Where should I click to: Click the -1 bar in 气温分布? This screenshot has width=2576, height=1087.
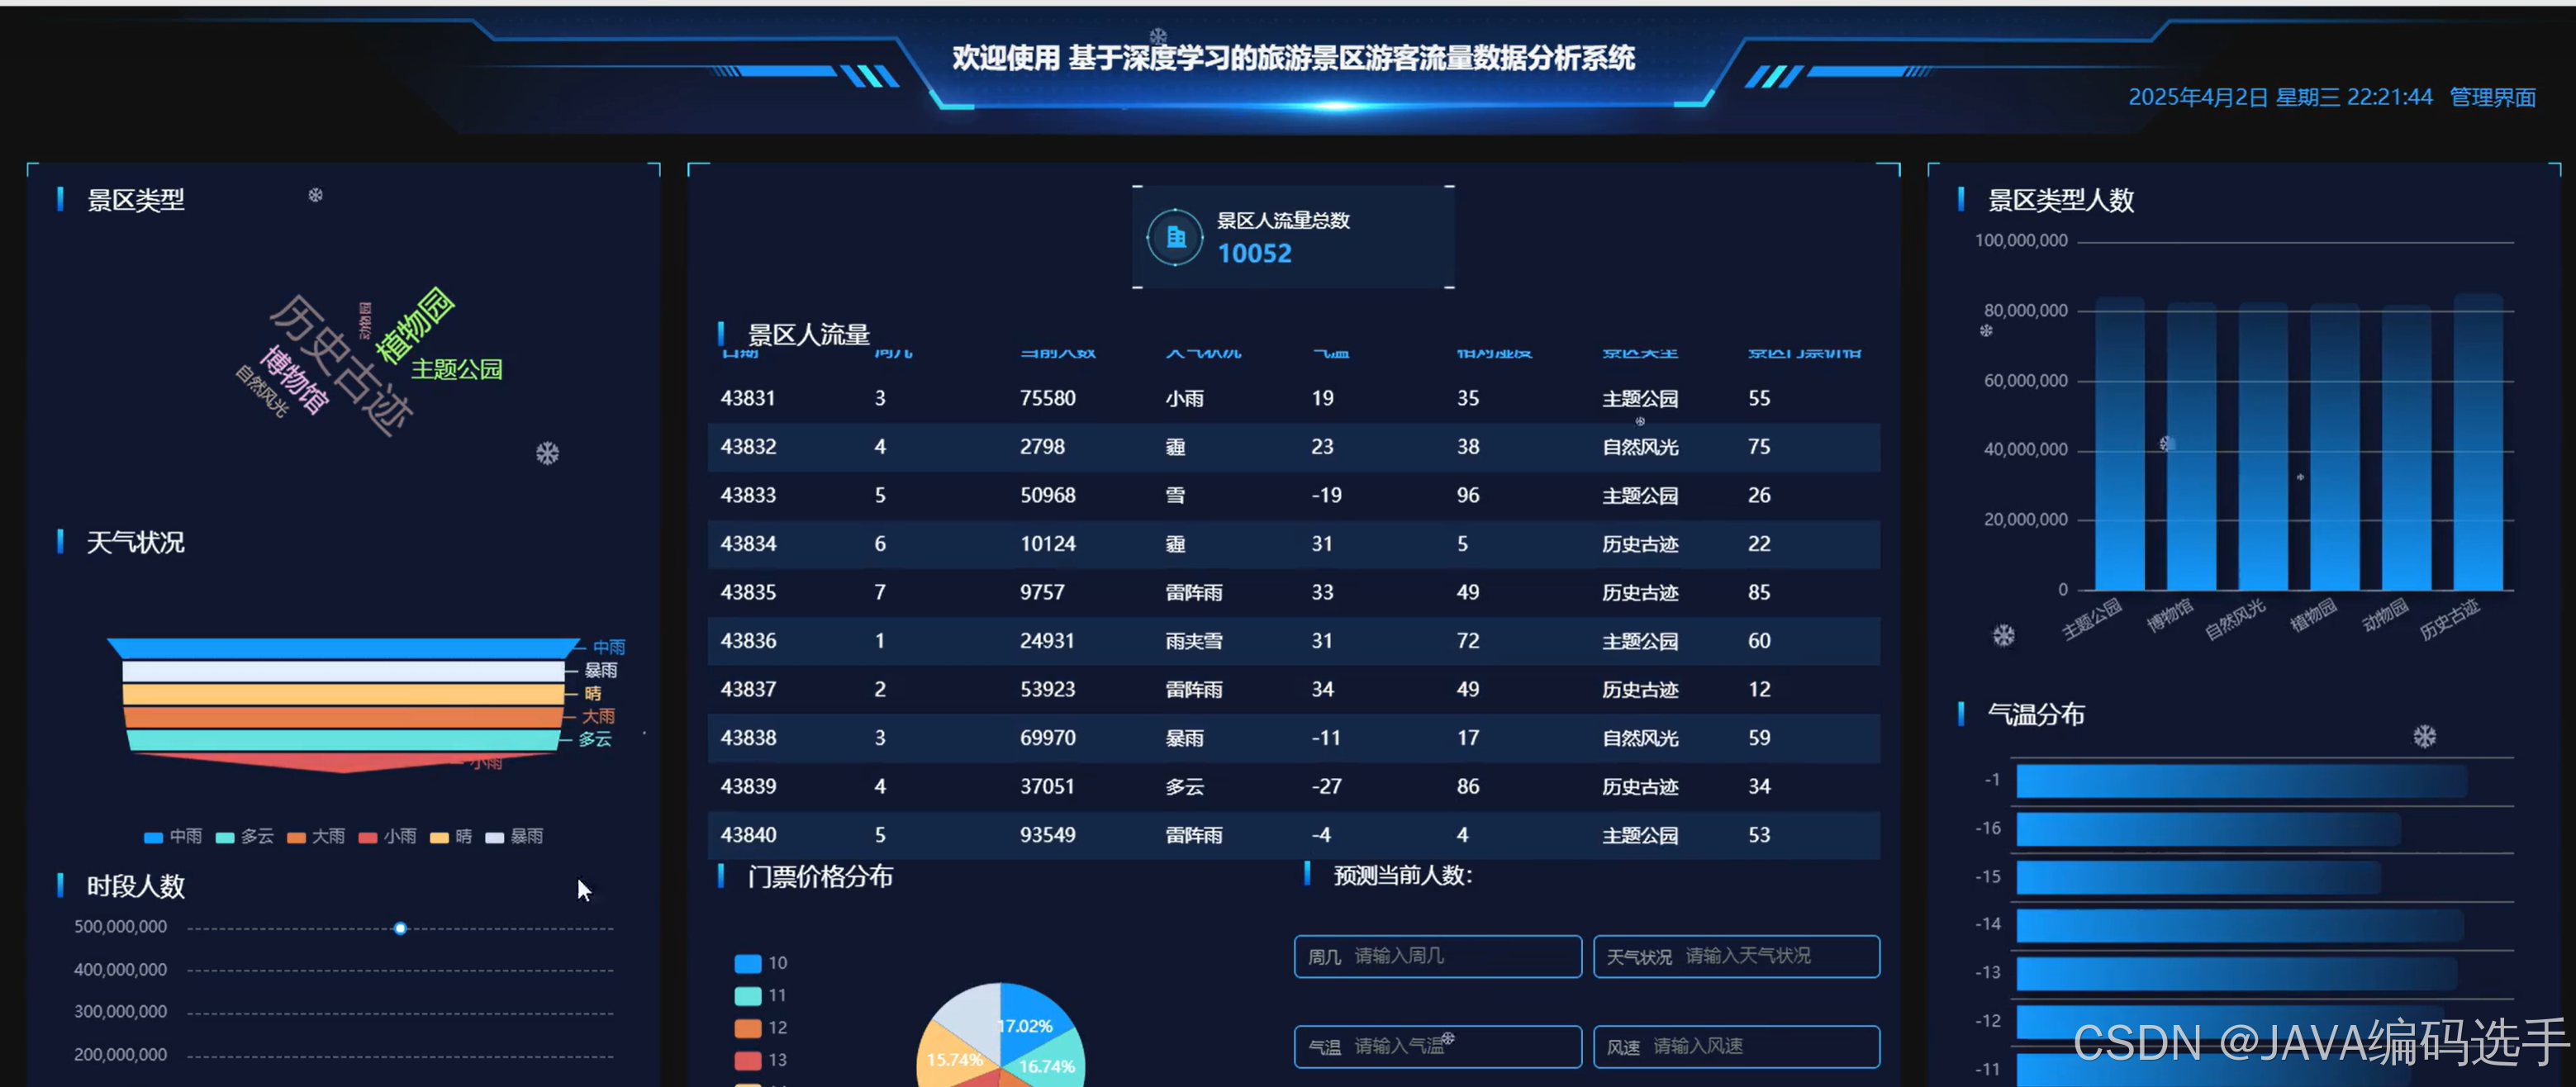click(2242, 781)
